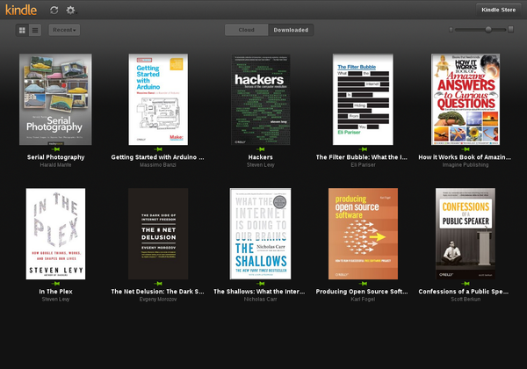Screen dimensions: 527x369
Task: Click the pin icon under Hackers
Action: pyautogui.click(x=261, y=149)
